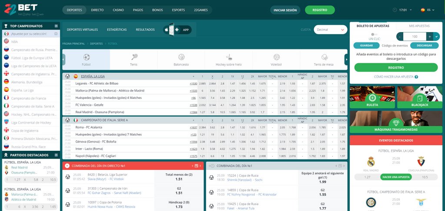Screen dimensions: 445x211
Task: Click the trophy icon in Top Campeonatos
Action: coord(6,26)
